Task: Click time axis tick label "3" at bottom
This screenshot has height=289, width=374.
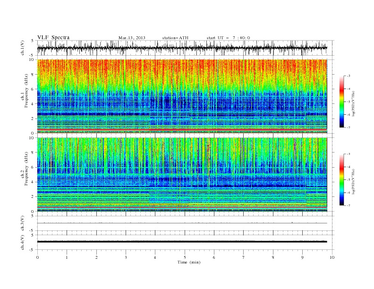Action: coord(126,257)
